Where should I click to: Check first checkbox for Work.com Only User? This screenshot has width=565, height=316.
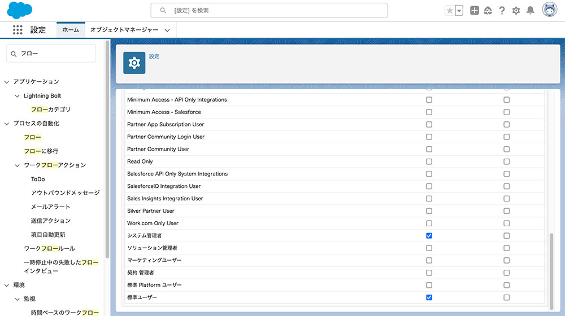pyautogui.click(x=429, y=223)
